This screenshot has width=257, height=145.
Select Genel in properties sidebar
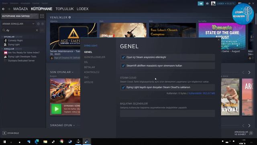pyautogui.click(x=88, y=52)
